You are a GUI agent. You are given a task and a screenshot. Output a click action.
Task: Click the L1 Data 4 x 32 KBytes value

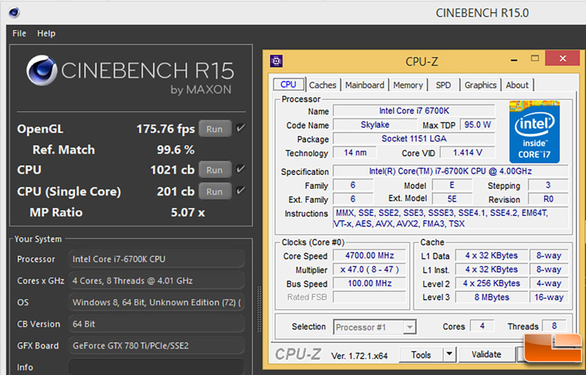(491, 255)
